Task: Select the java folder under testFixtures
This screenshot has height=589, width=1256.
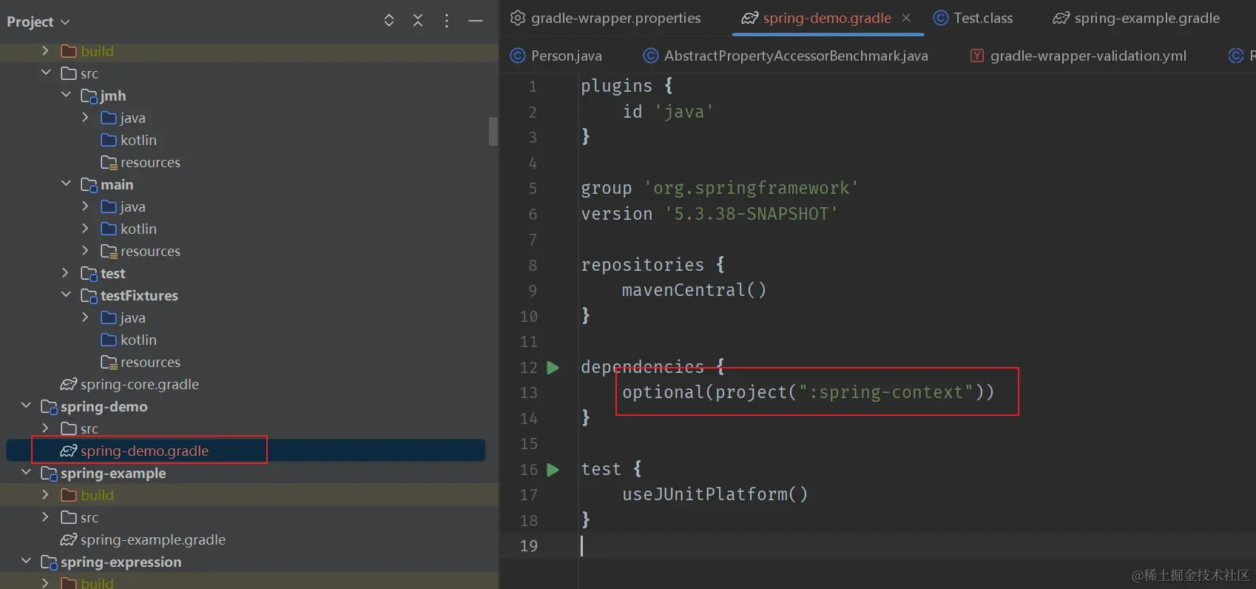Action: pyautogui.click(x=123, y=317)
